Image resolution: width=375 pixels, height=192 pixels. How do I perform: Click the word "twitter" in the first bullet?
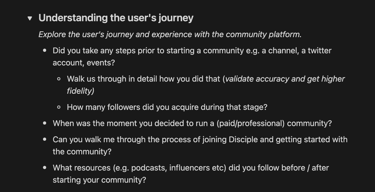coord(320,51)
